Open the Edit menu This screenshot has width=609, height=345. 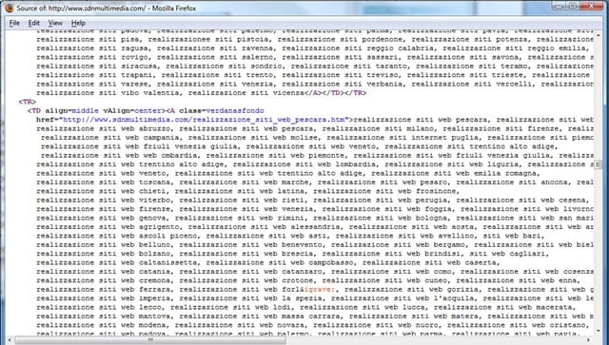(34, 23)
